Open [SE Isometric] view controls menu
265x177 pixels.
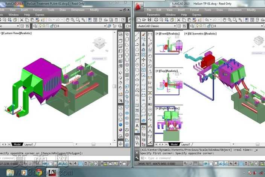tap(196, 34)
